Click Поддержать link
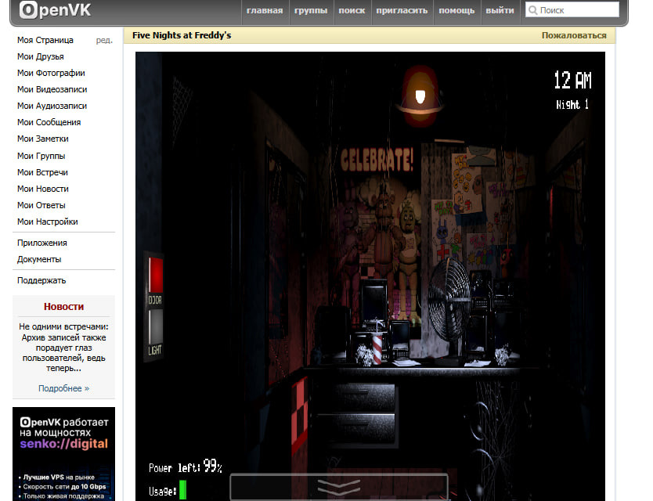Screen dimensions: 653x501 (41, 280)
